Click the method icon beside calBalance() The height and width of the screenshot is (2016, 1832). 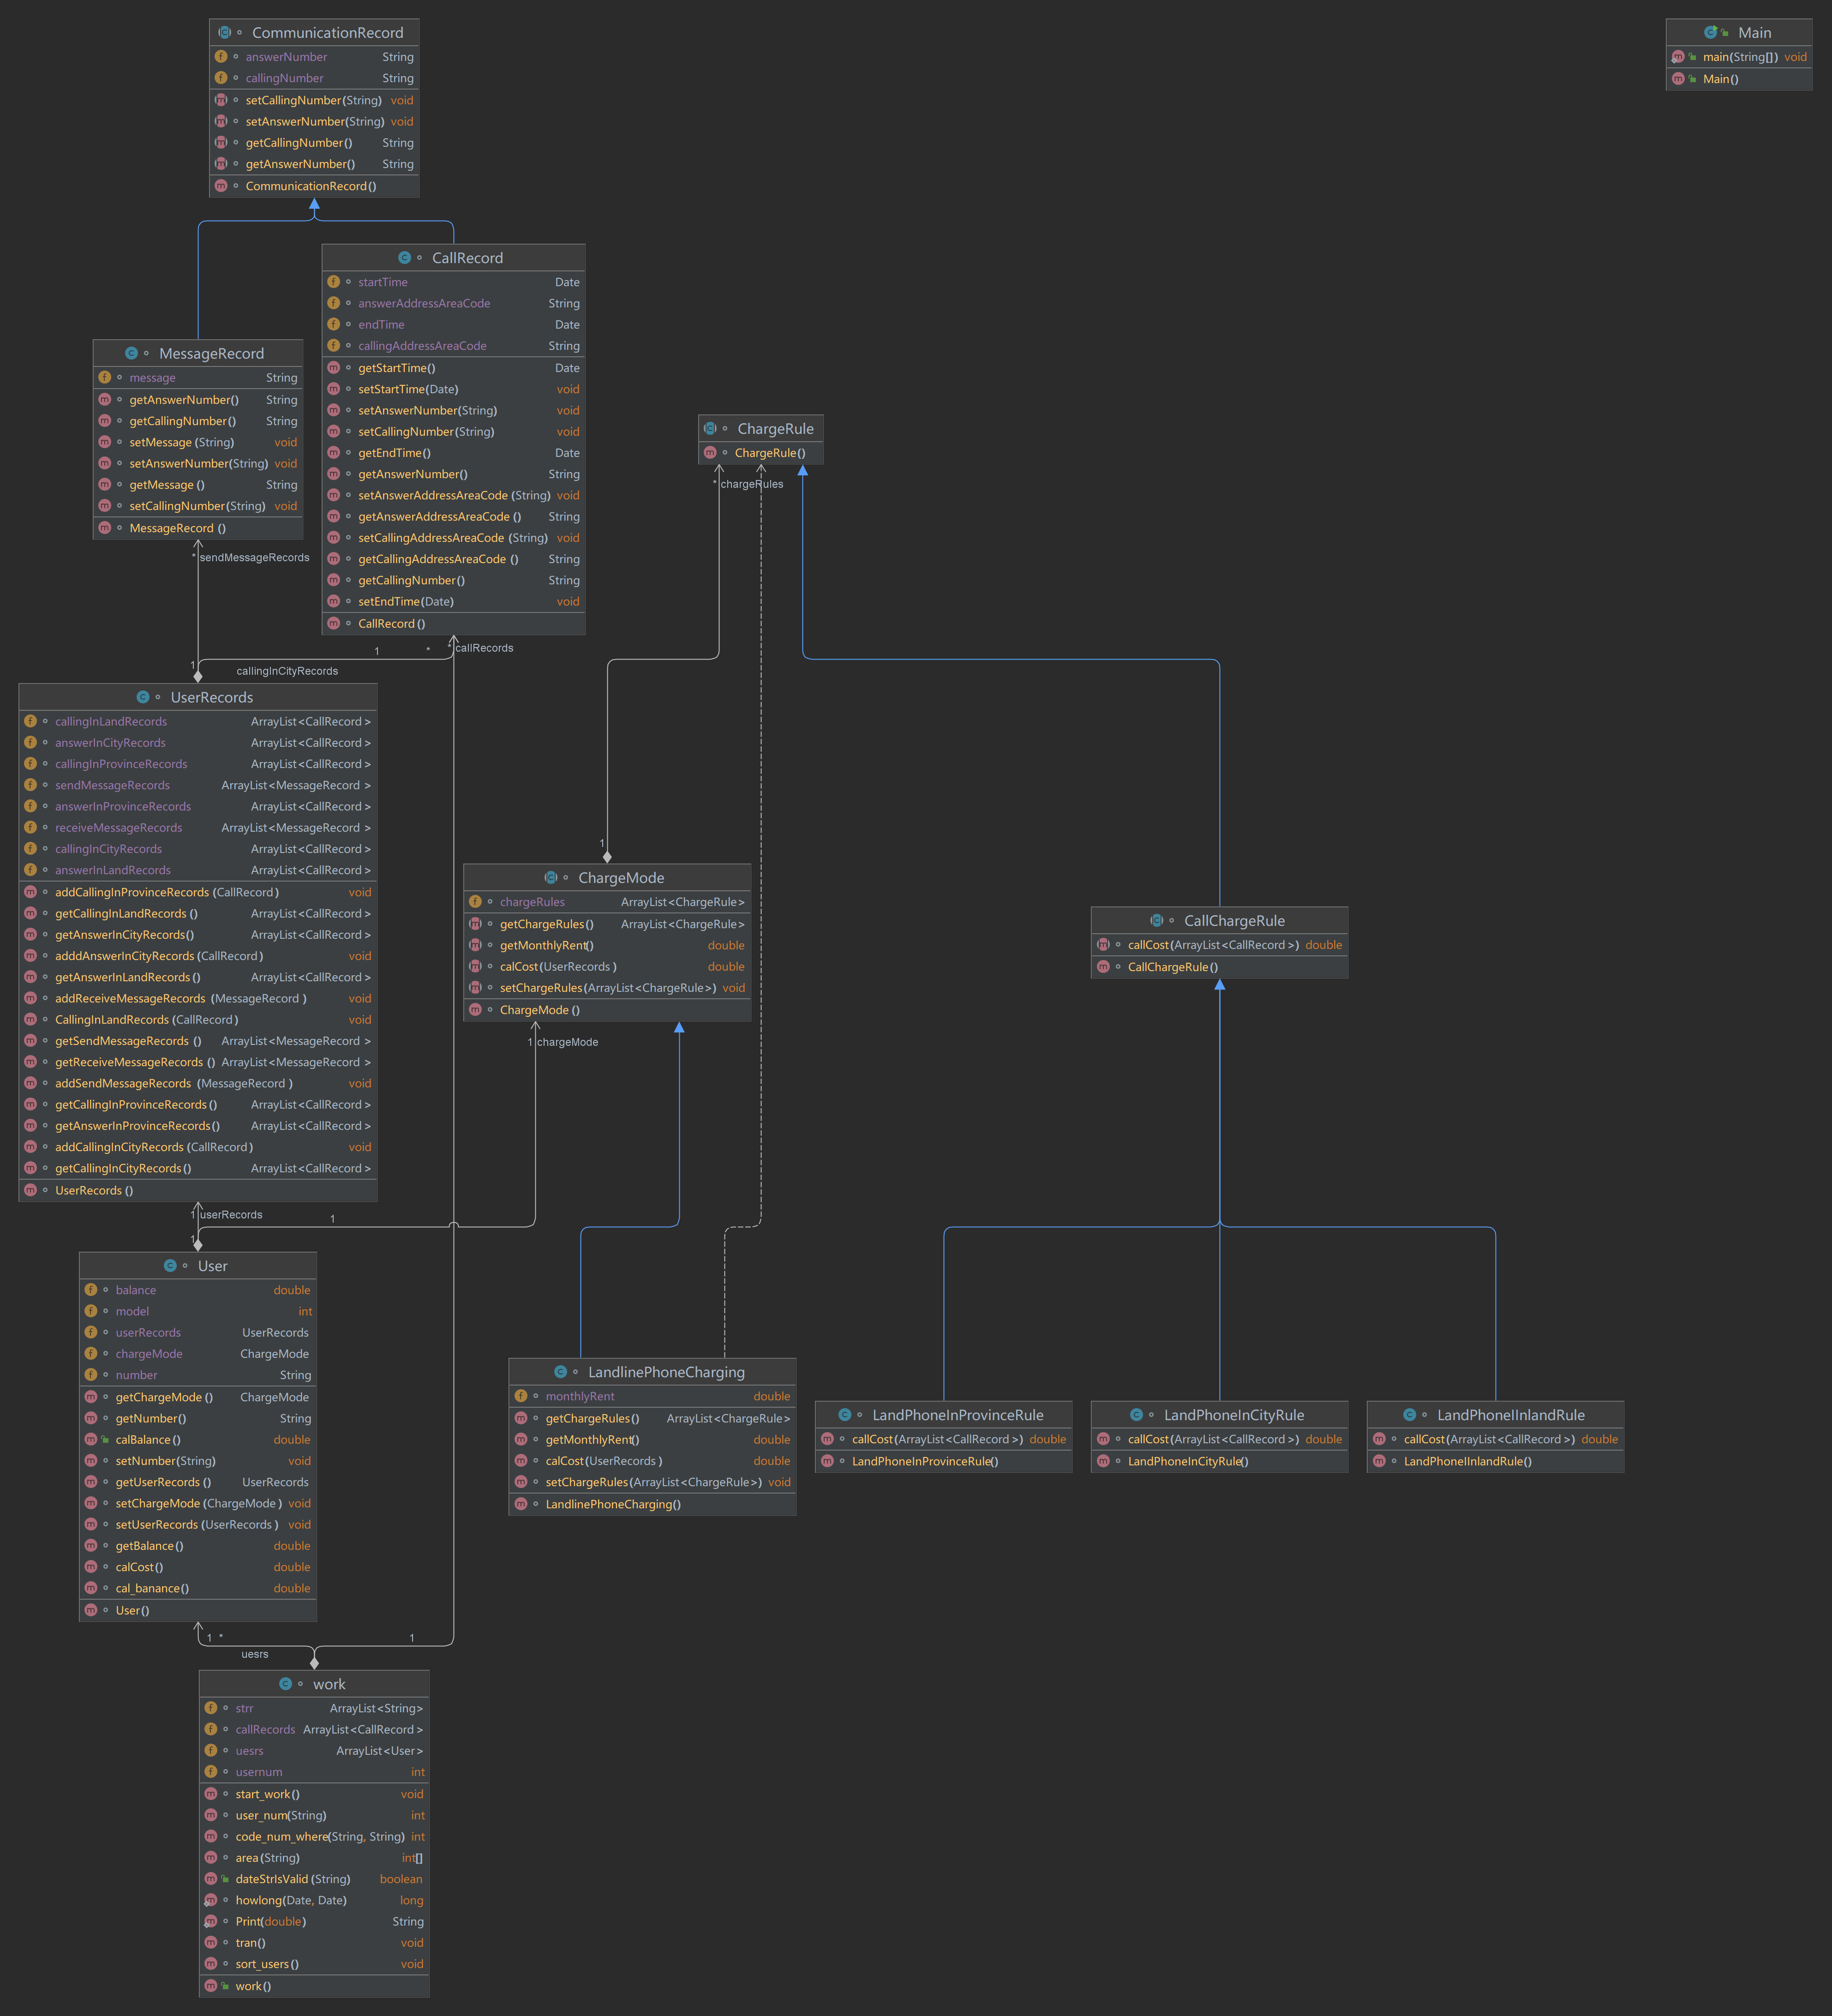point(91,1440)
